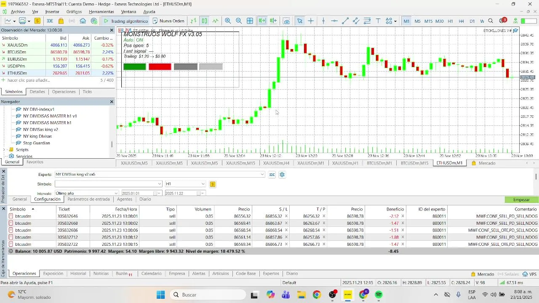Open the Herramientas menu
539x303 pixels.
101,12
